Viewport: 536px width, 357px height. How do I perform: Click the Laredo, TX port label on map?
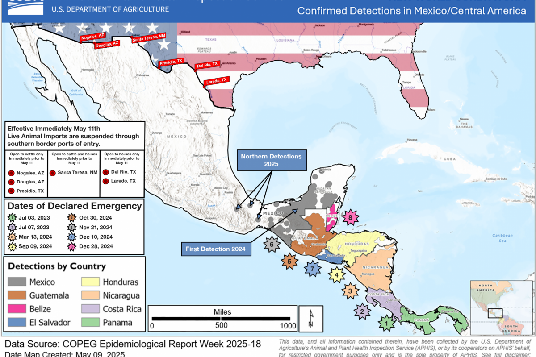click(x=216, y=82)
